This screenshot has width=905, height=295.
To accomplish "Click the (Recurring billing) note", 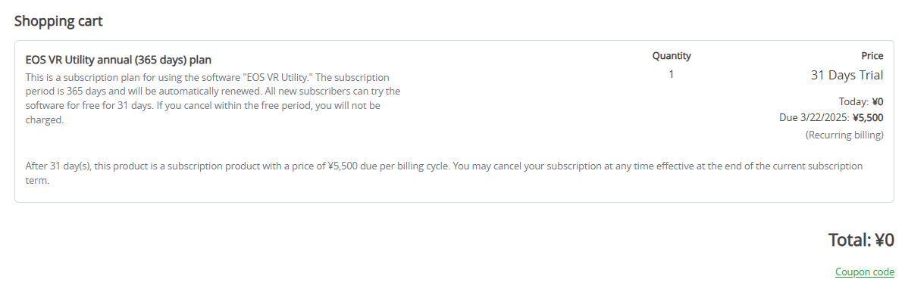I will (844, 135).
